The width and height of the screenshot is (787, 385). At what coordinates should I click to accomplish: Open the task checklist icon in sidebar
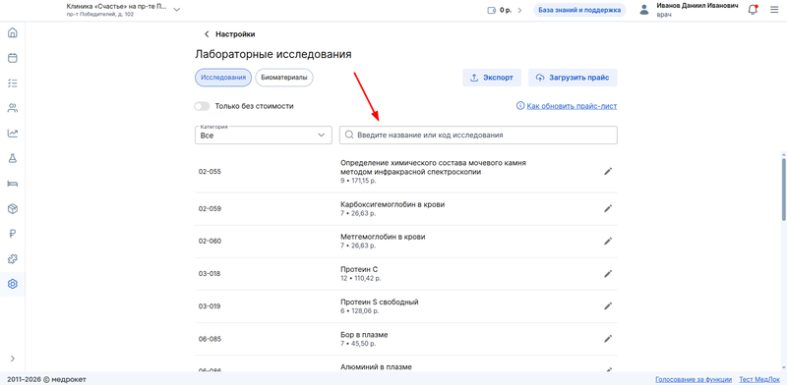(x=13, y=83)
